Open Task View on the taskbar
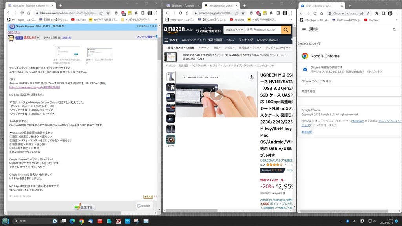Viewport: 402px width, 226px height. click(63, 221)
